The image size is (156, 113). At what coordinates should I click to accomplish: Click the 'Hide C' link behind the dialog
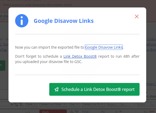pyautogui.click(x=151, y=84)
